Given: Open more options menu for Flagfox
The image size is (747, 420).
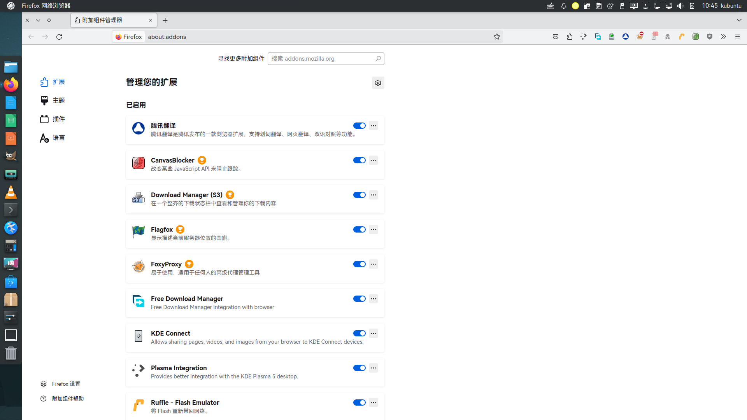Looking at the screenshot, I should coord(373,229).
